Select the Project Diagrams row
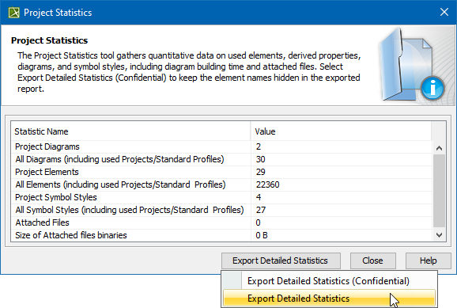This screenshot has width=457, height=308. click(x=221, y=146)
